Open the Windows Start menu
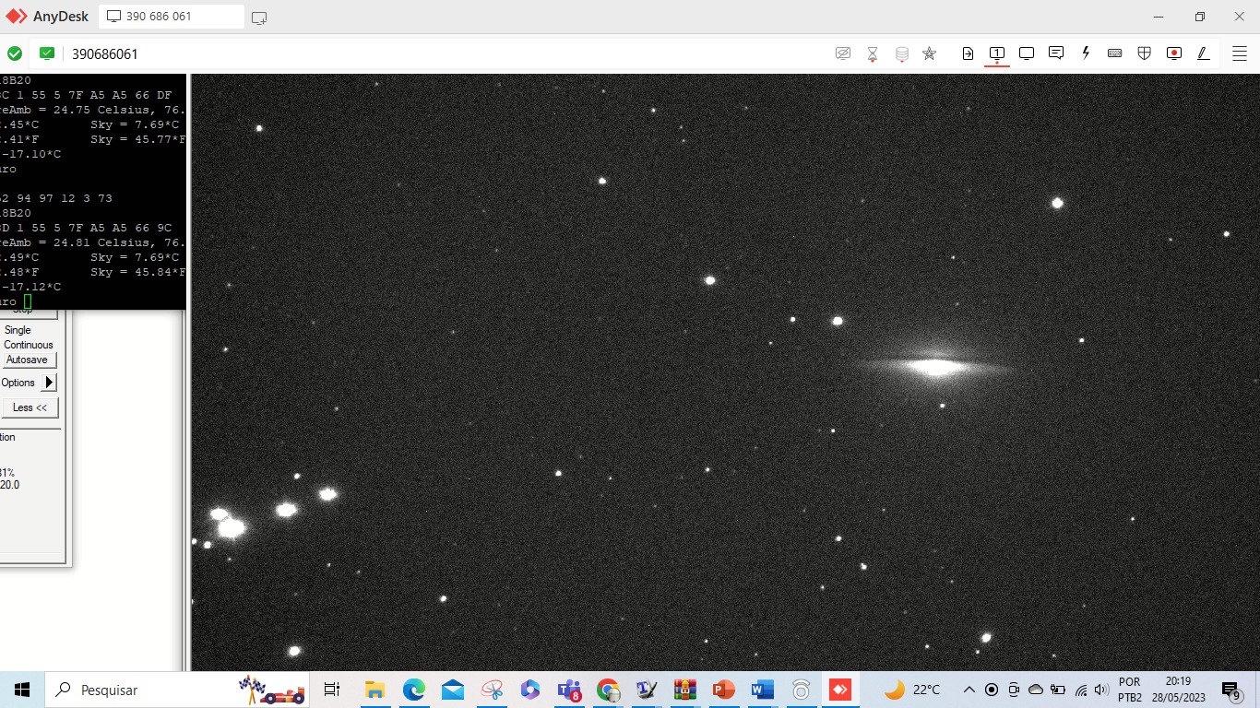This screenshot has height=708, width=1260. coord(22,690)
